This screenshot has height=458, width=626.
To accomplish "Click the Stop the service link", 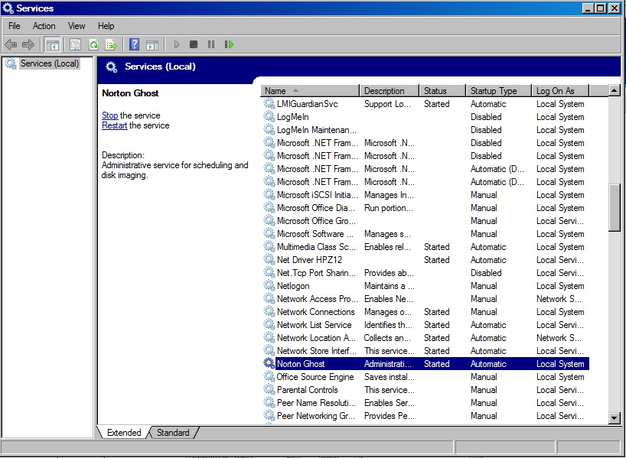I will (109, 115).
